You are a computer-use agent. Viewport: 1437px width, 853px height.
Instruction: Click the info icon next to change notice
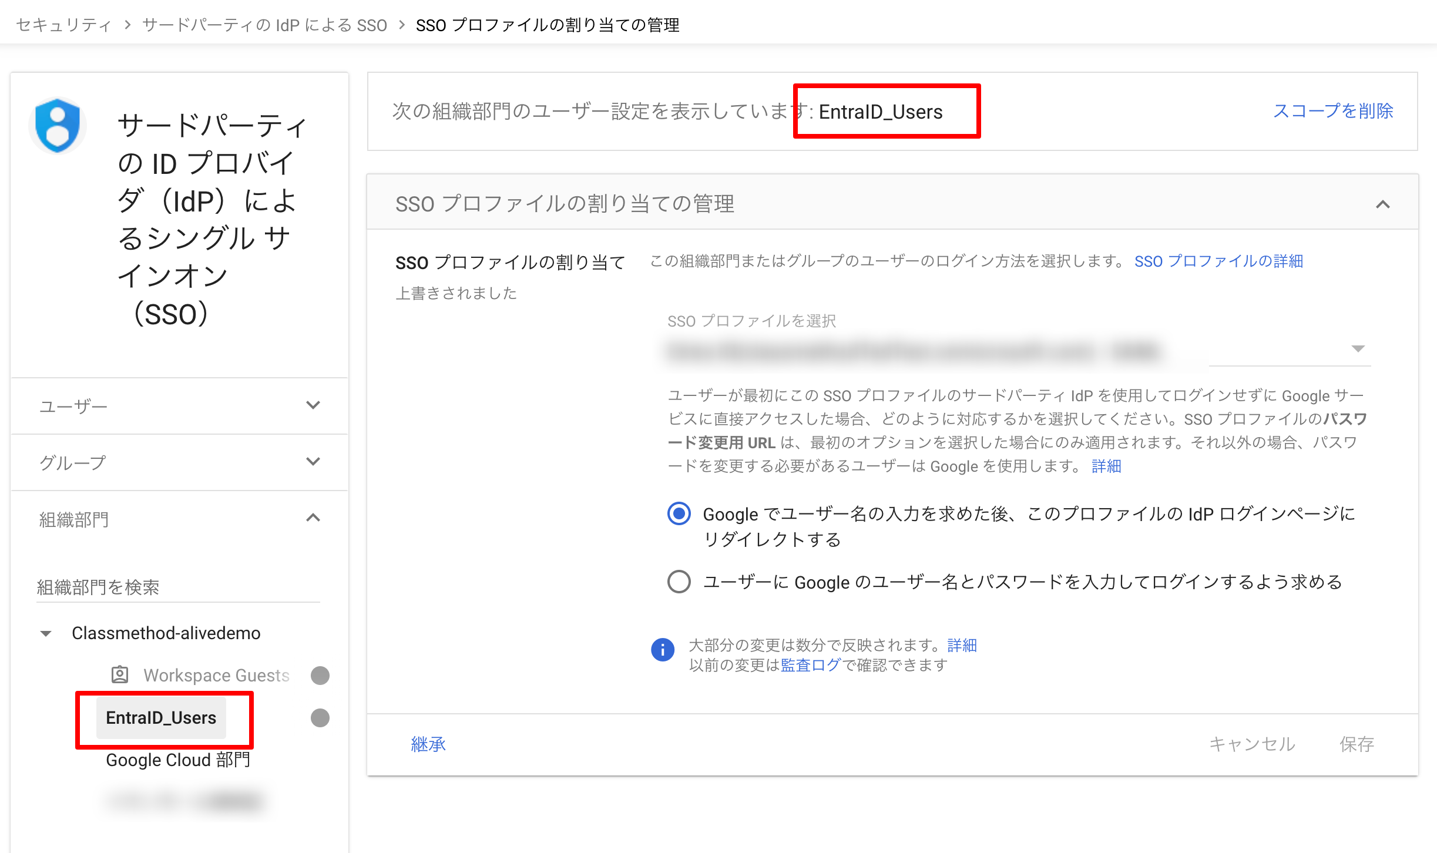point(663,650)
